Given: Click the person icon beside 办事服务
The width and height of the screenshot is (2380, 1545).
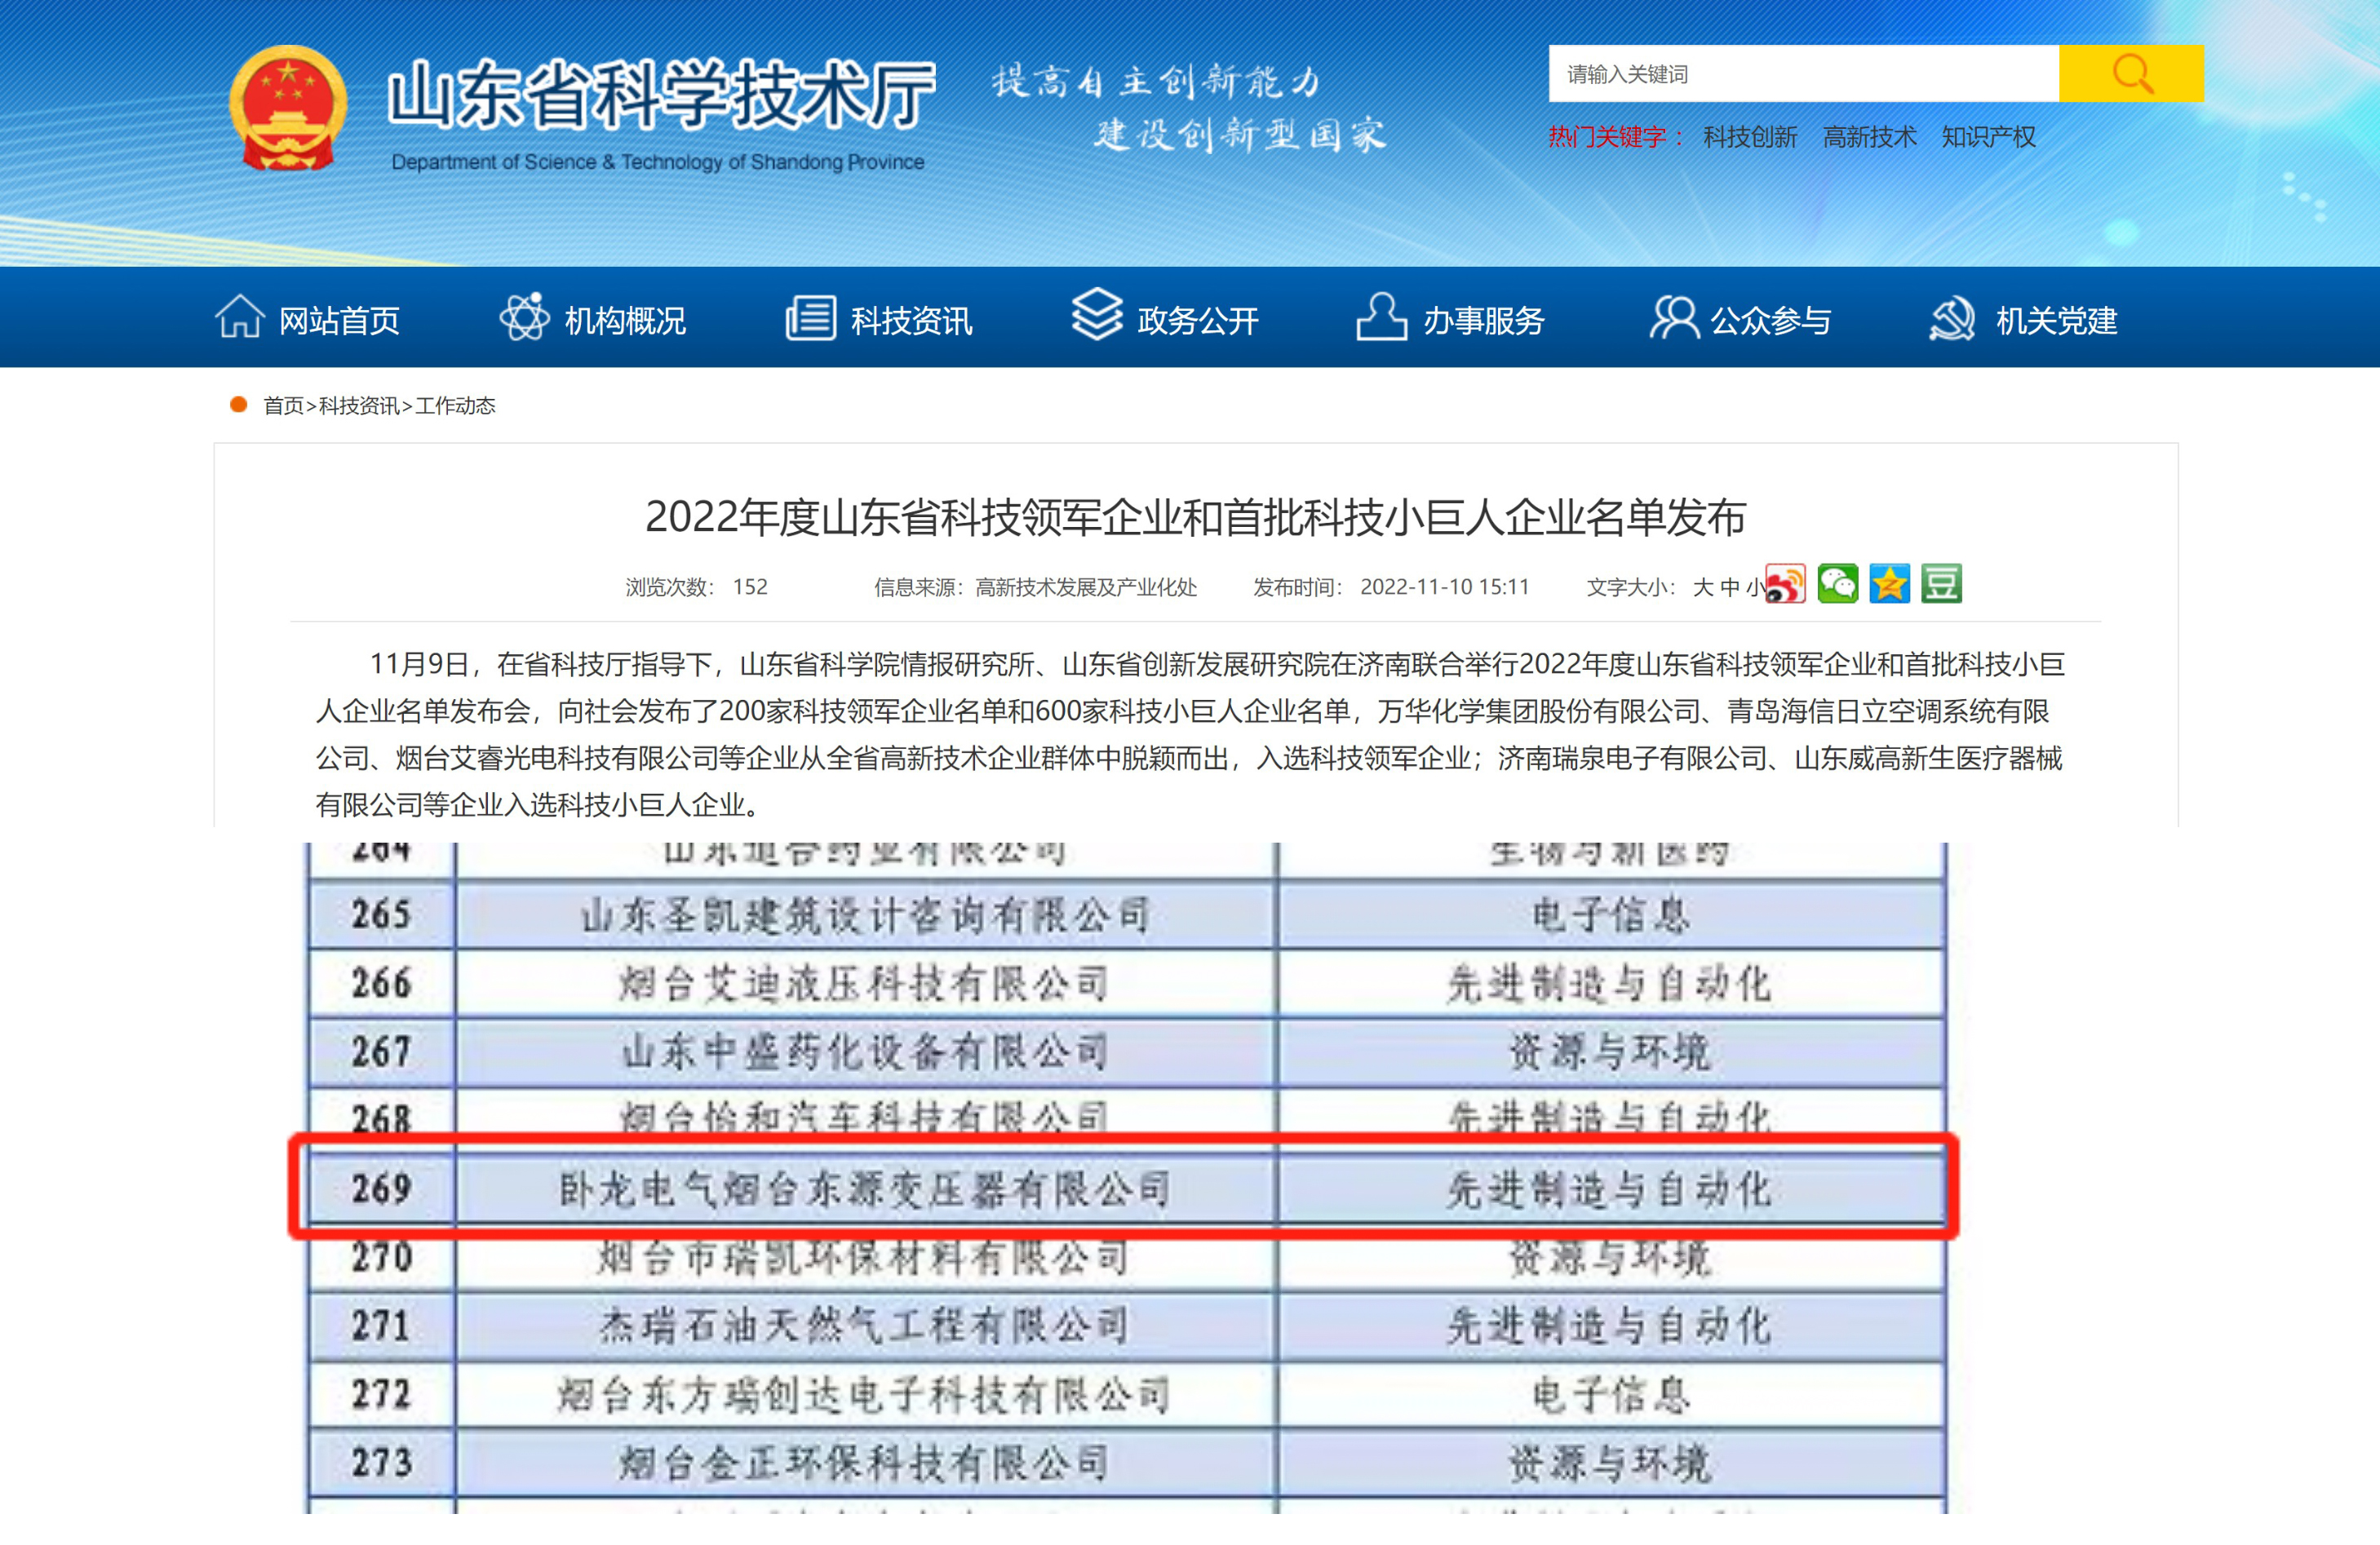Looking at the screenshot, I should tap(1381, 318).
